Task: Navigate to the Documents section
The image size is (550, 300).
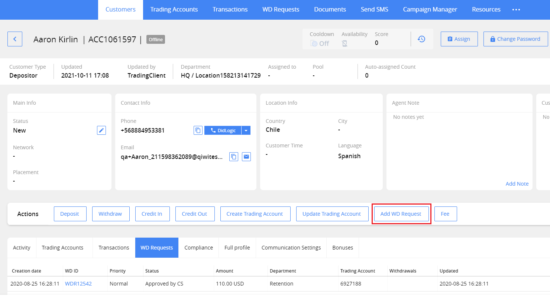Action: [x=330, y=9]
